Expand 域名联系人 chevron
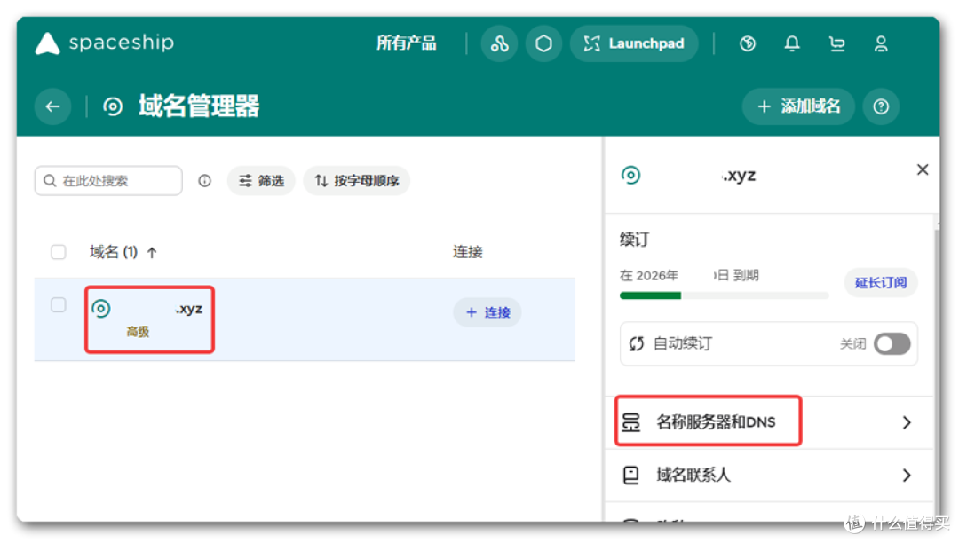 point(907,476)
